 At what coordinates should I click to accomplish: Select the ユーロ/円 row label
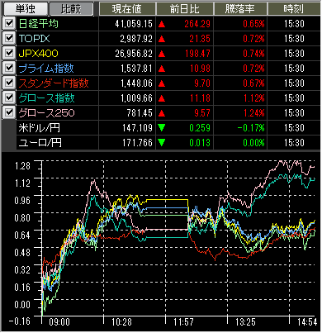40,143
